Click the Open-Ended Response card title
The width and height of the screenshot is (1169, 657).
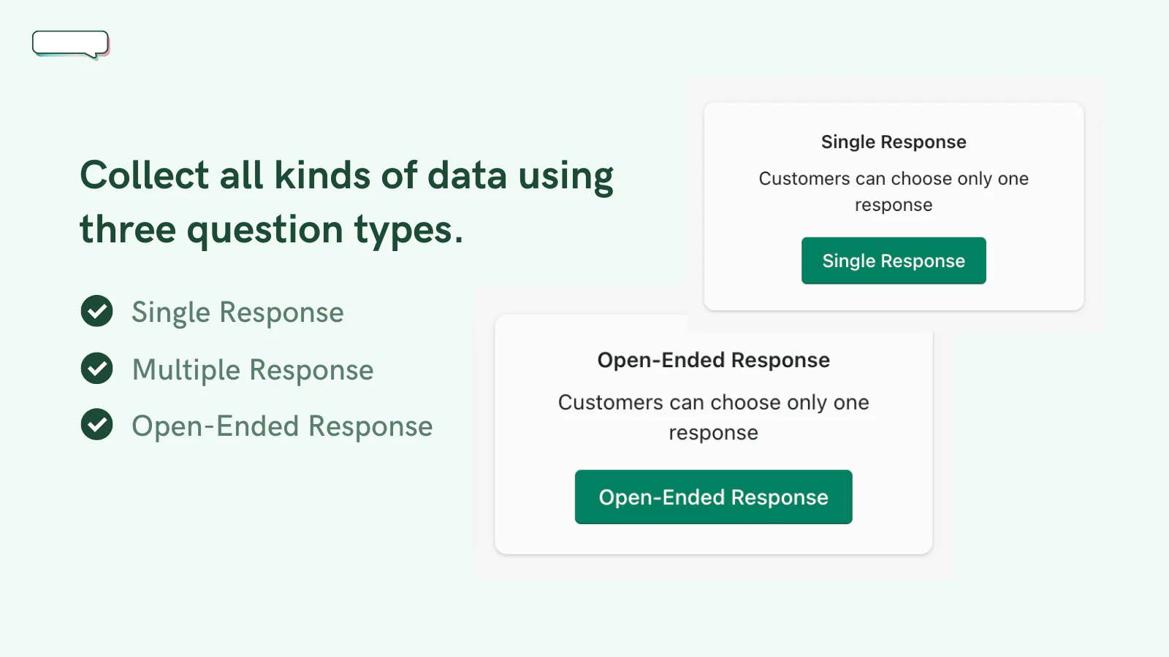[x=714, y=360]
